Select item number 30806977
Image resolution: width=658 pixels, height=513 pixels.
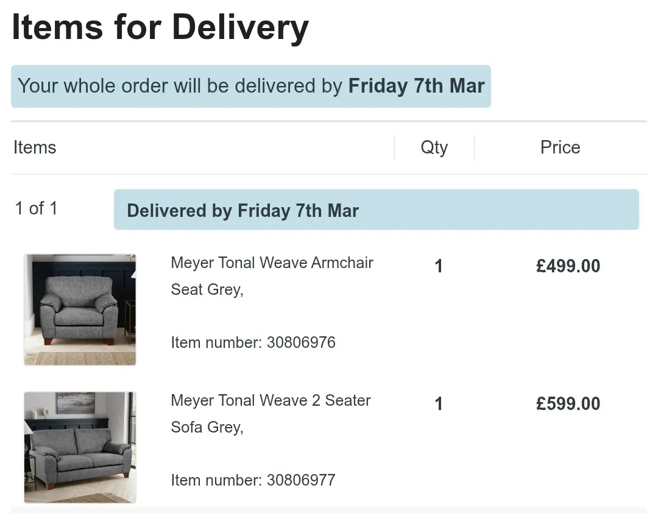click(253, 480)
